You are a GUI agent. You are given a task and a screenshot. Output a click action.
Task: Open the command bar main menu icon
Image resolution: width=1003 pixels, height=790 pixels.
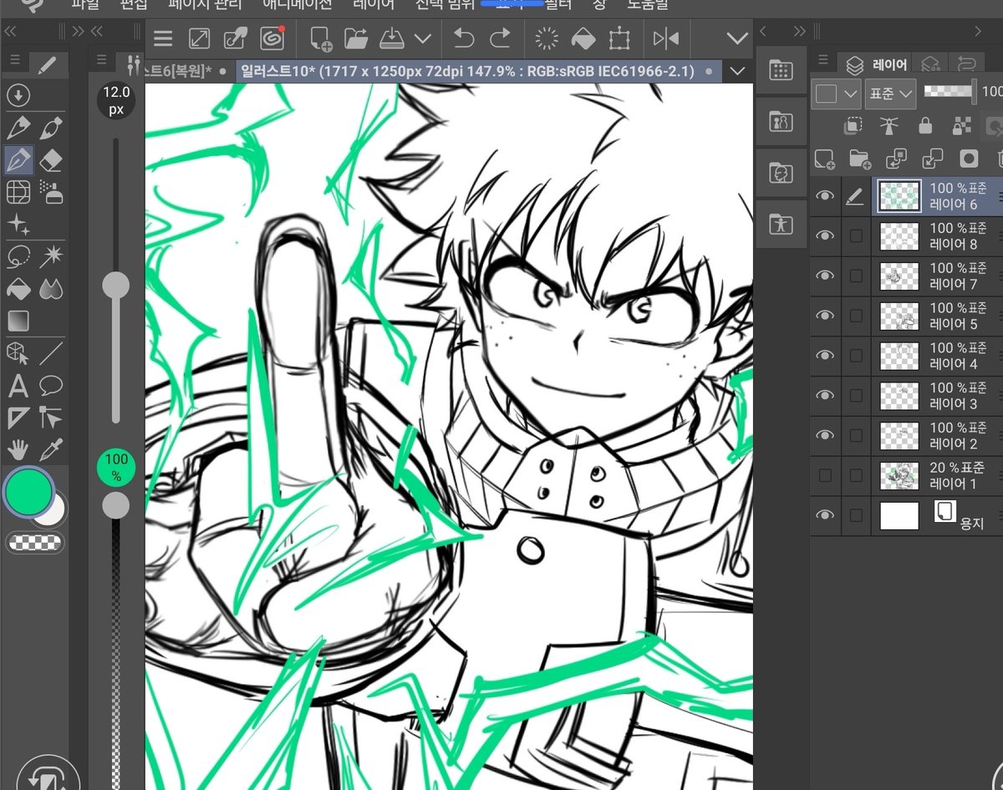(162, 38)
